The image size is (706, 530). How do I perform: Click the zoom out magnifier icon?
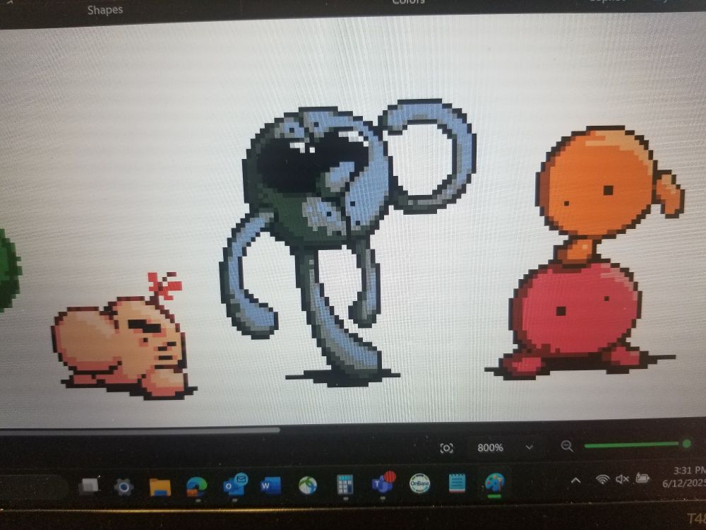(567, 446)
